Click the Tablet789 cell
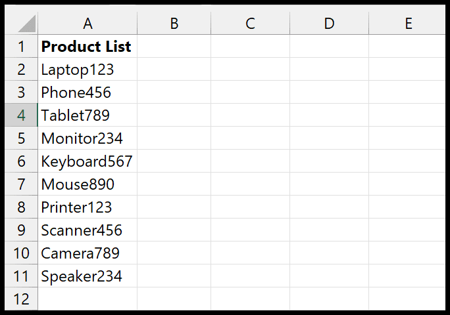 [87, 115]
